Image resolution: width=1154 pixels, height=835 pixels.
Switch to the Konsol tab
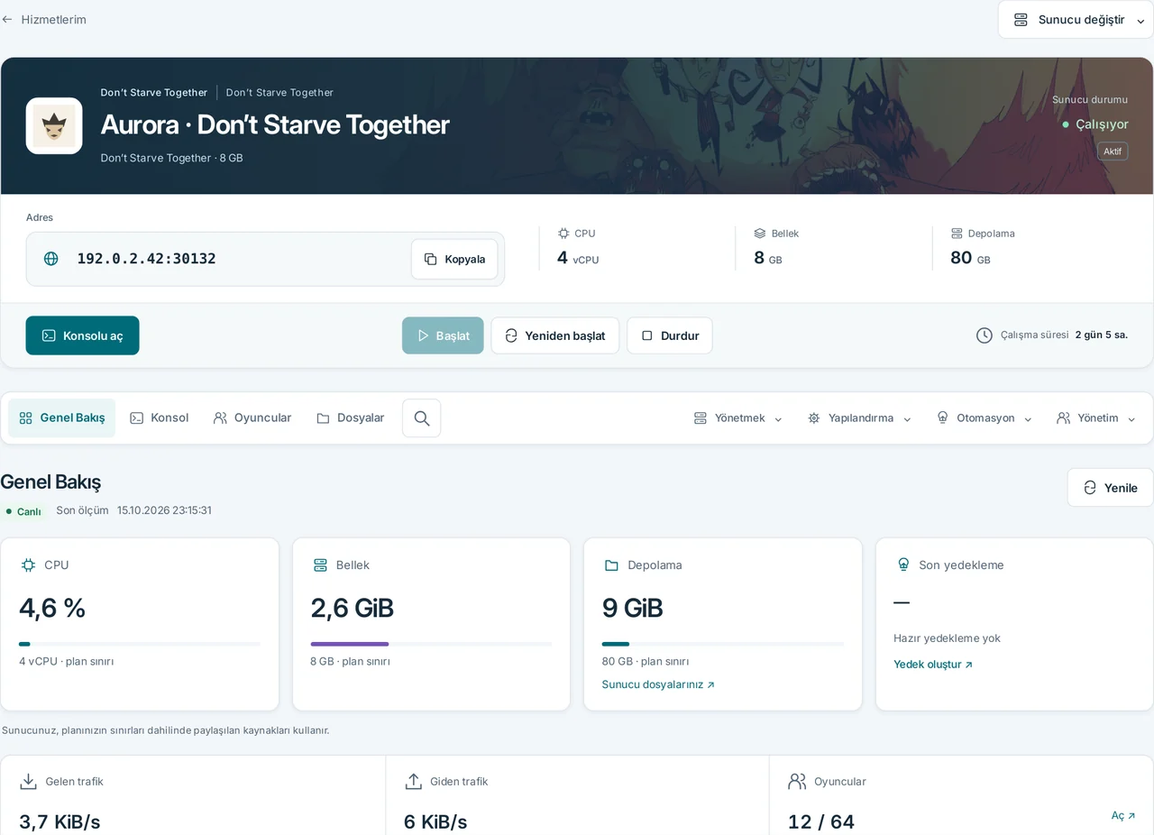coord(160,418)
